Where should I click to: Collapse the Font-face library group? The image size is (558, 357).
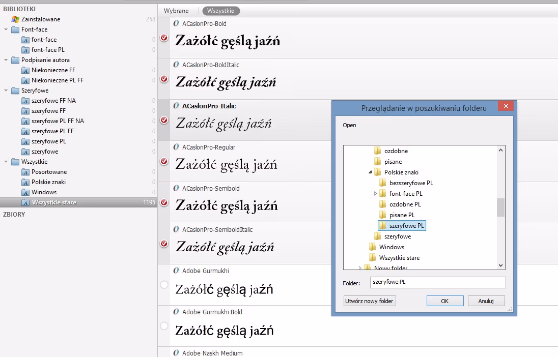coord(6,29)
